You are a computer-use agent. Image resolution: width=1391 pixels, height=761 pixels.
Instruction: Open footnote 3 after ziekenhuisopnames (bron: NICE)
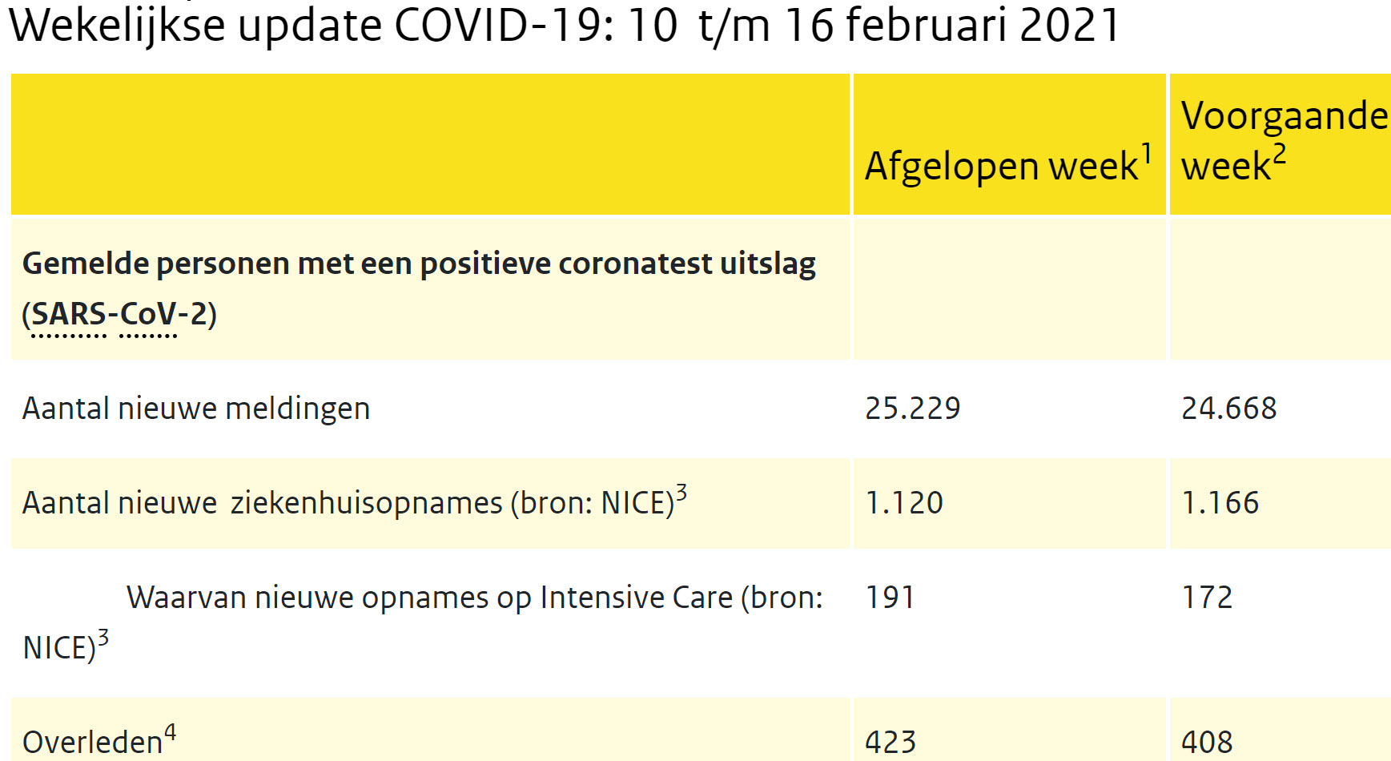coord(681,492)
